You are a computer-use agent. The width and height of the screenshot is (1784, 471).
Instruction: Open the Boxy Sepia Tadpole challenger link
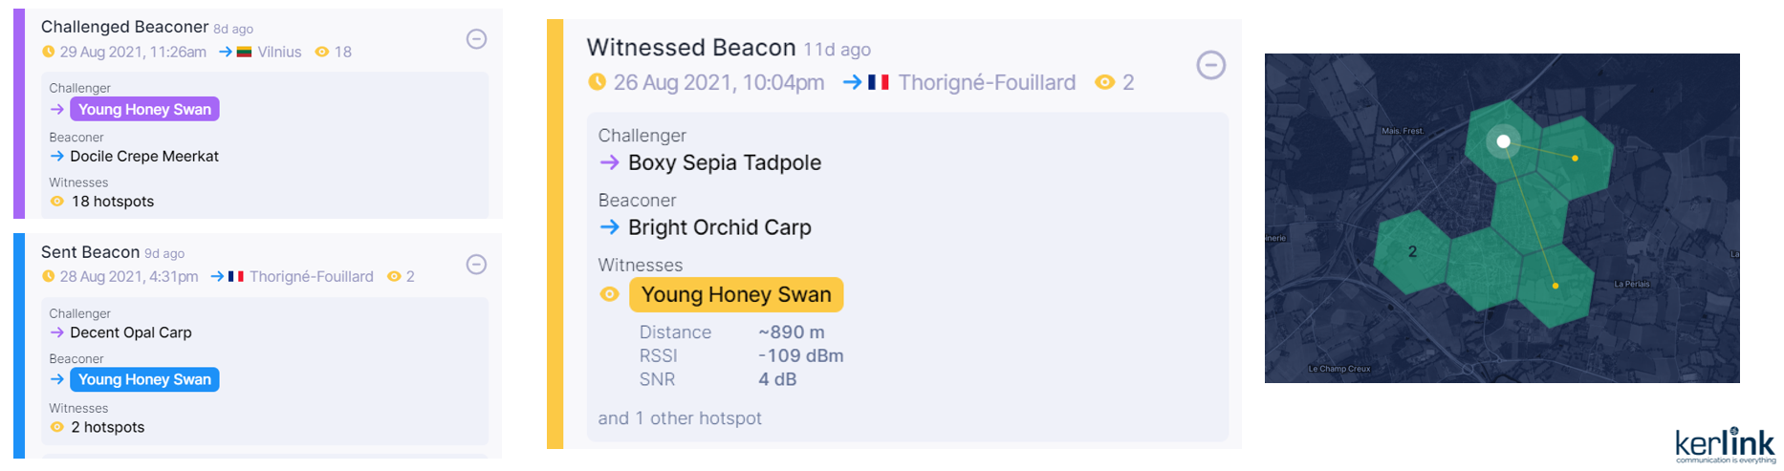coord(724,162)
